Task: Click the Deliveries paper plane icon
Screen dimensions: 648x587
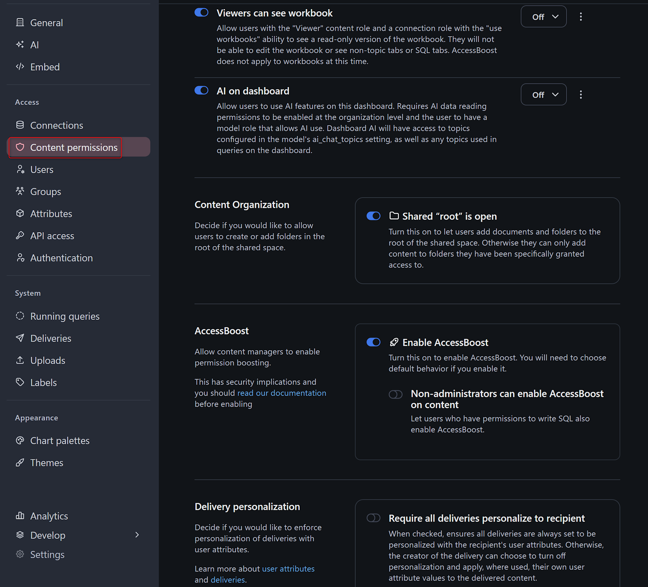Action: point(20,338)
